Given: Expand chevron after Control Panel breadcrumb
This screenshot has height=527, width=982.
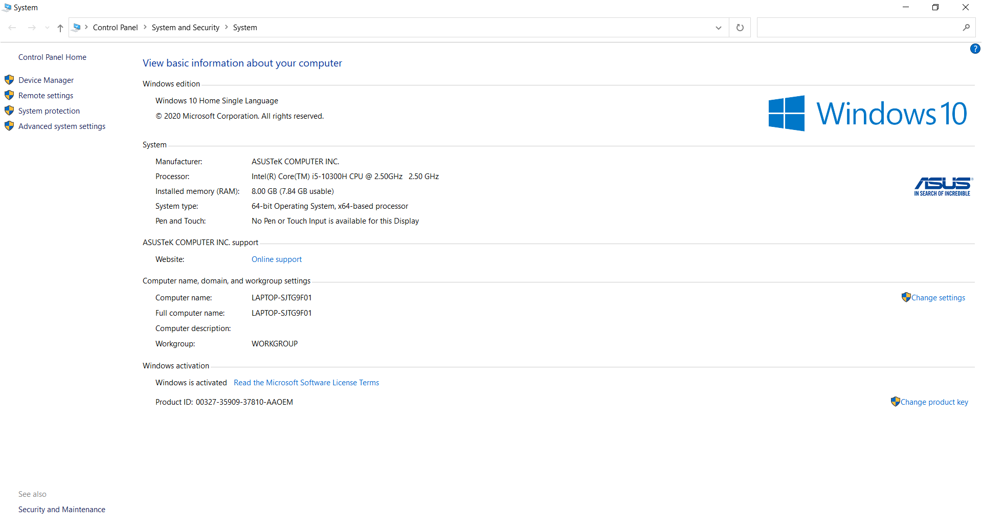Looking at the screenshot, I should (145, 27).
